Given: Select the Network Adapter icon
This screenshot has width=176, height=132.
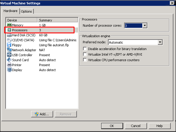Looking at the screenshot, I should click(x=9, y=50).
